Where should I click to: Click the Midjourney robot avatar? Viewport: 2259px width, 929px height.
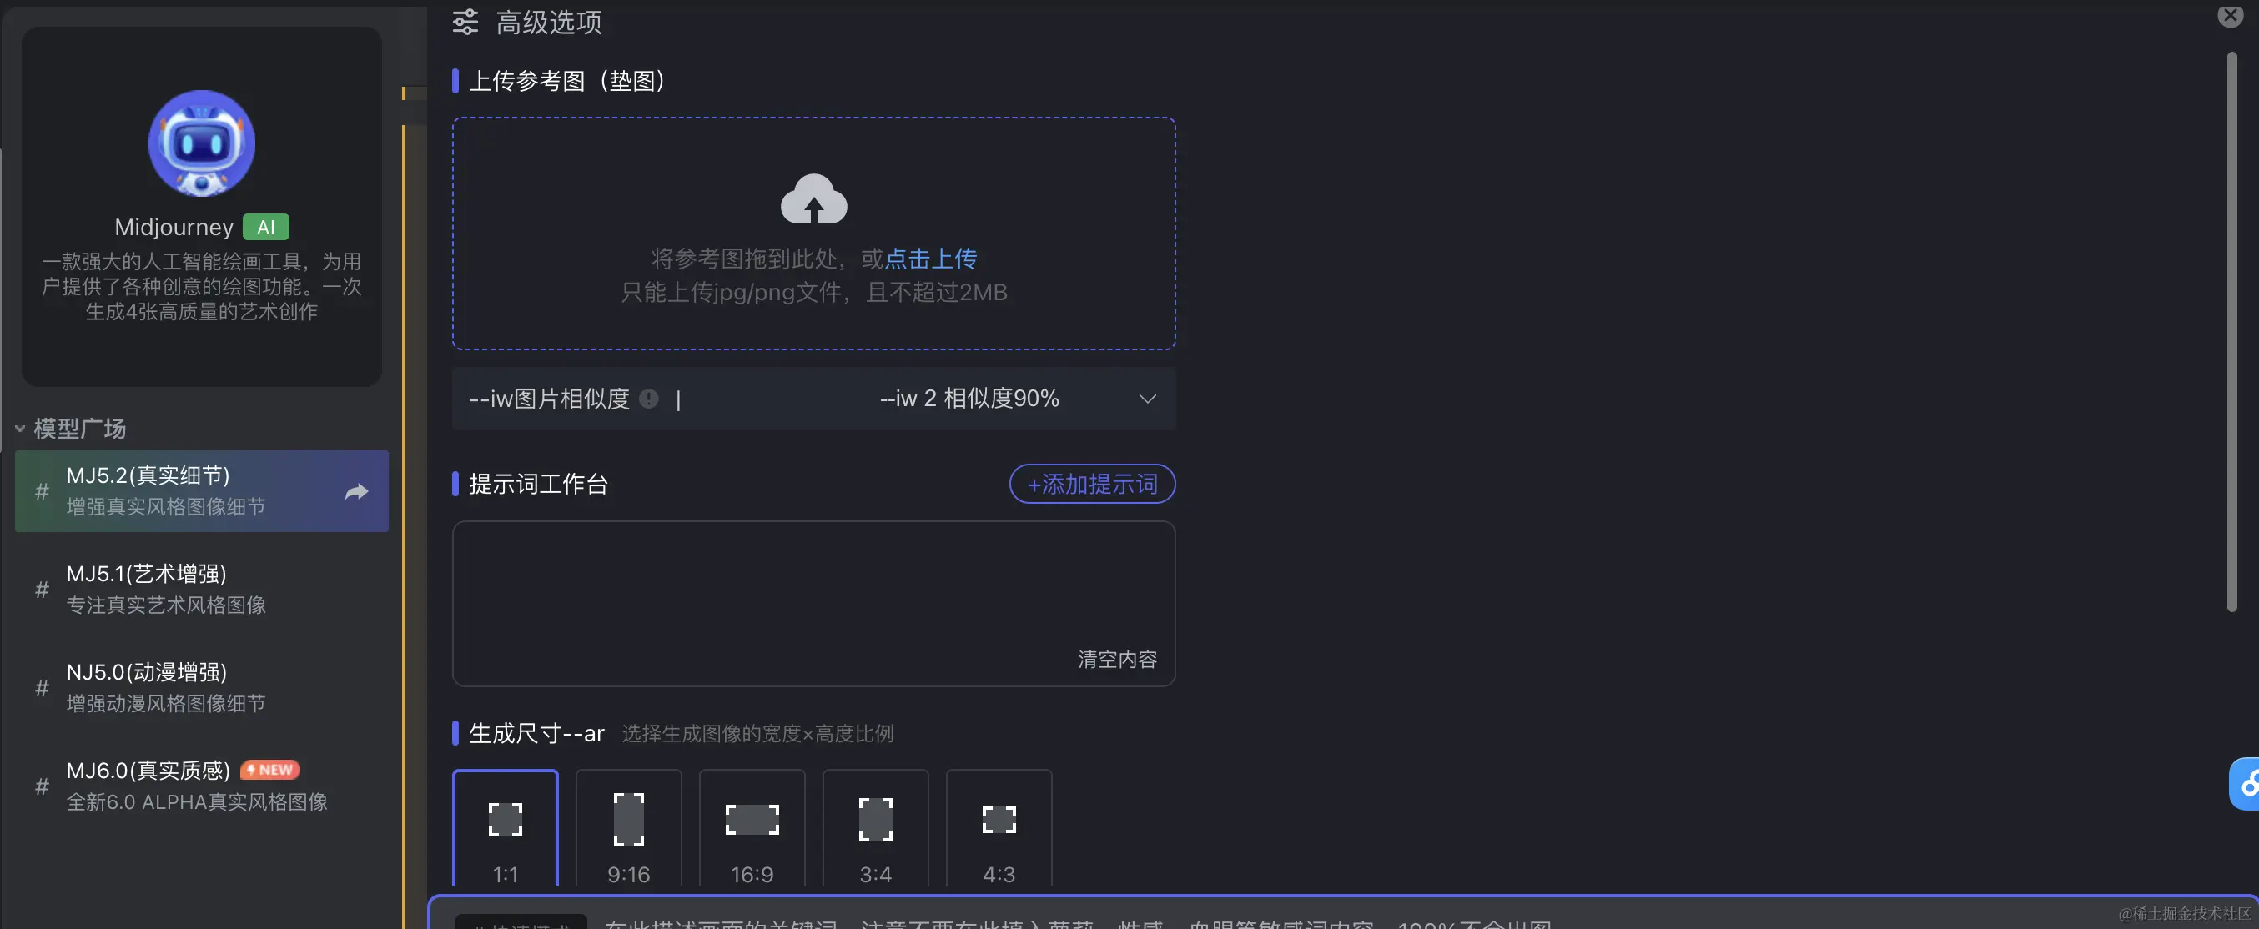tap(201, 143)
